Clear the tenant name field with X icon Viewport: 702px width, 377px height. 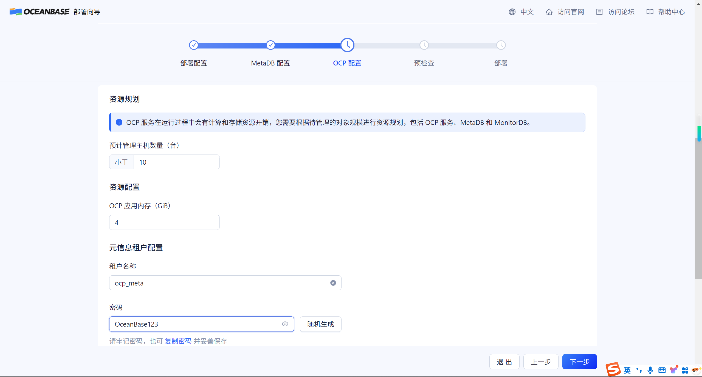coord(333,283)
